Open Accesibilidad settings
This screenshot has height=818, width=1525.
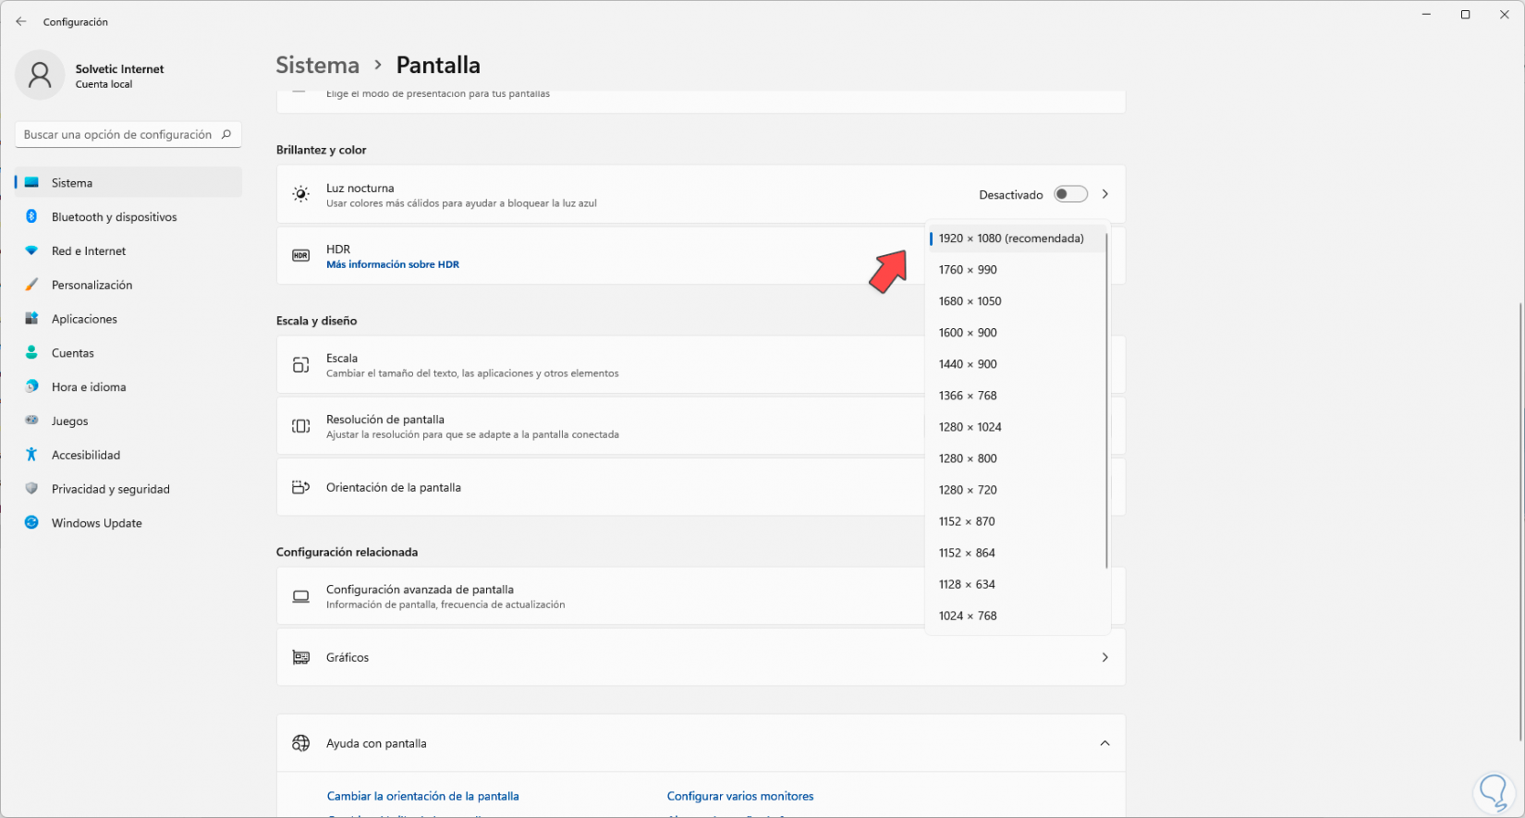[86, 456]
